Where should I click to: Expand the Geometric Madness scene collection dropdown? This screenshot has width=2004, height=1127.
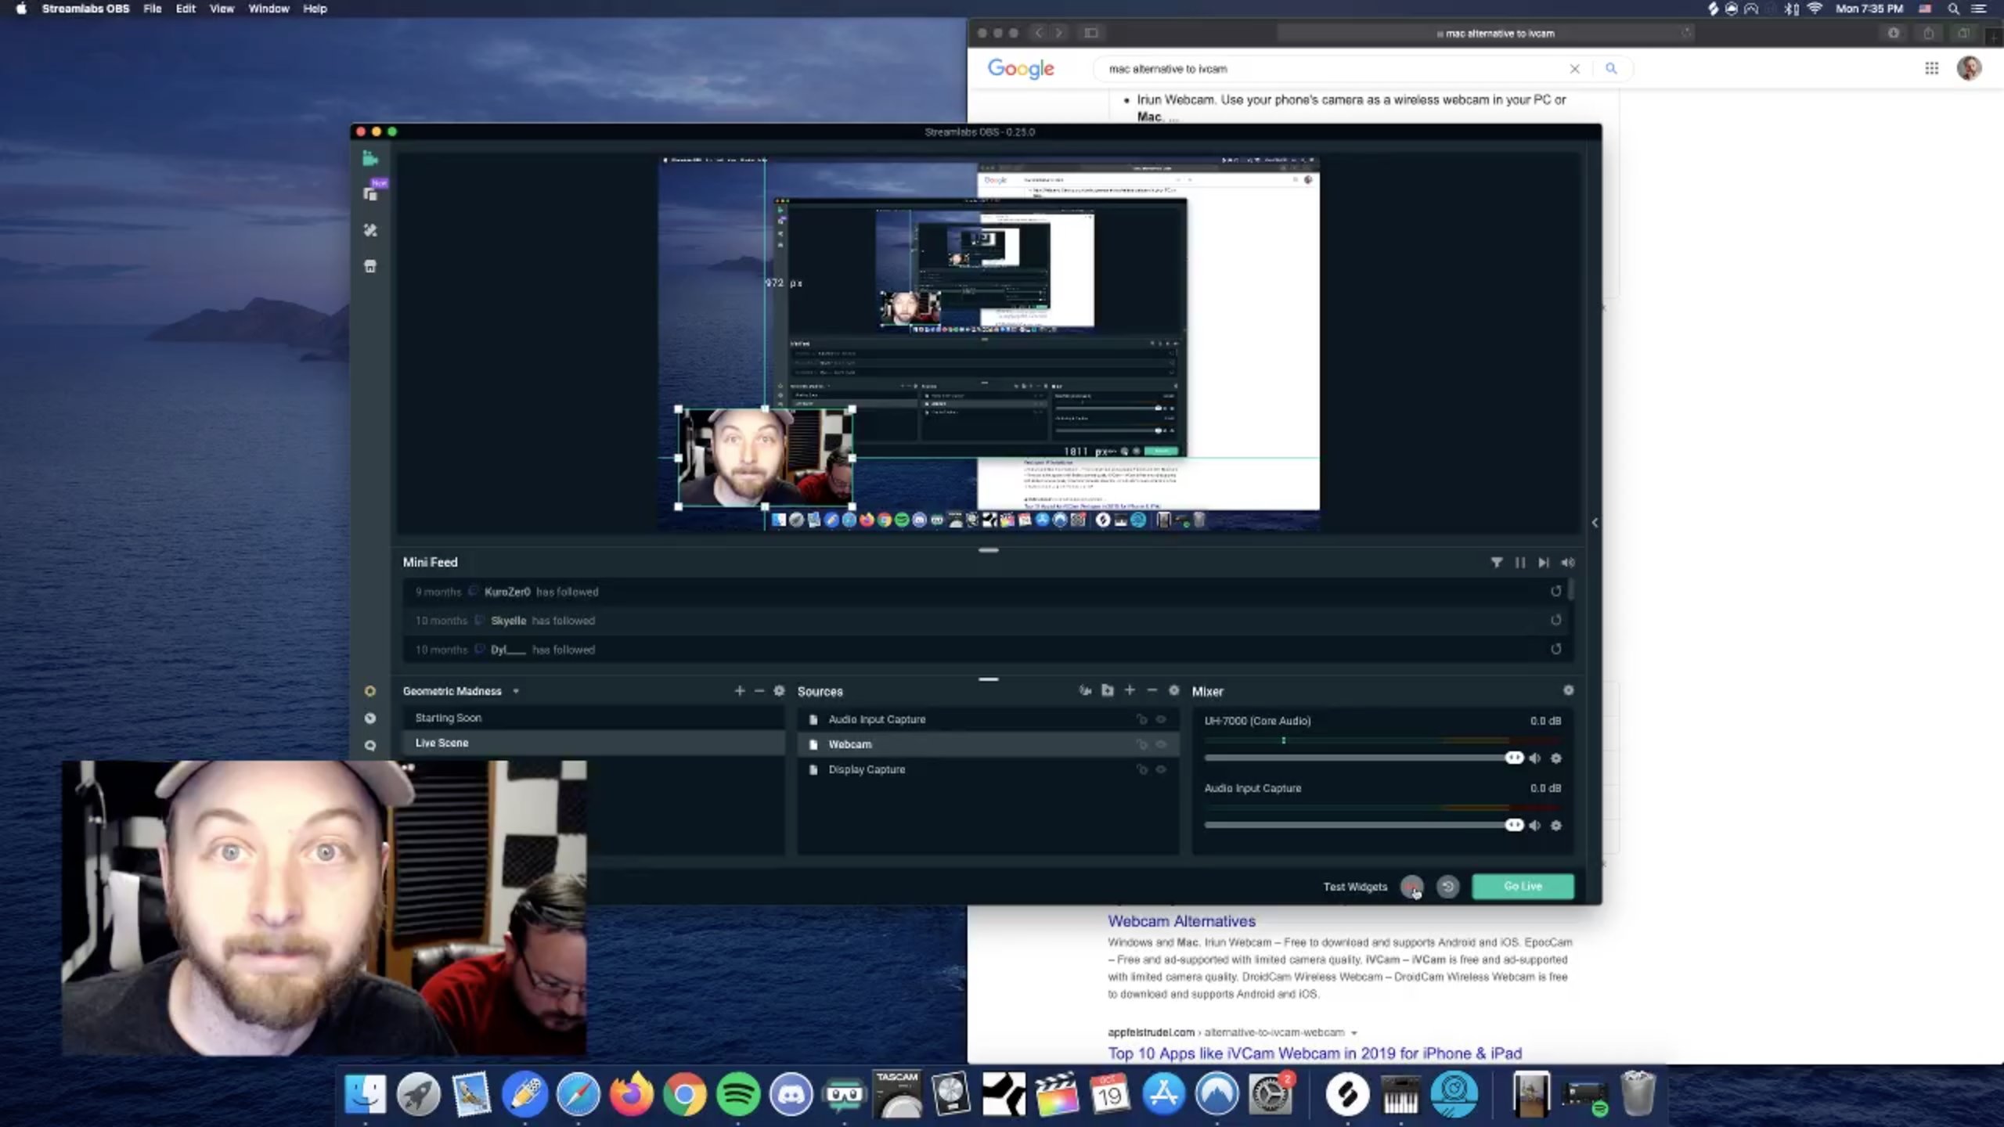click(x=516, y=691)
